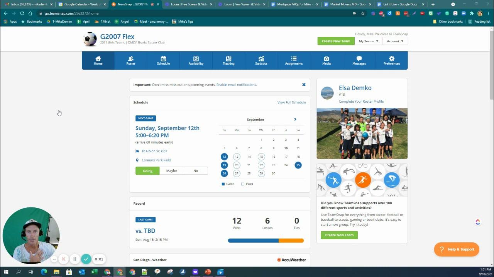Open Outlook from the taskbar
Screen dimensions: 494x277
[x=81, y=272]
